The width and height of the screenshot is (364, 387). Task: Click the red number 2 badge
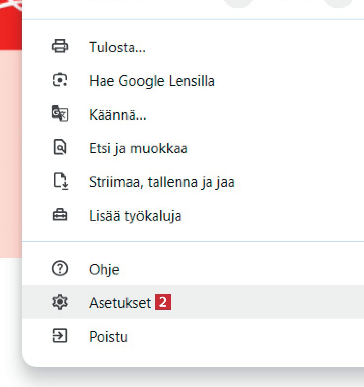(x=163, y=302)
